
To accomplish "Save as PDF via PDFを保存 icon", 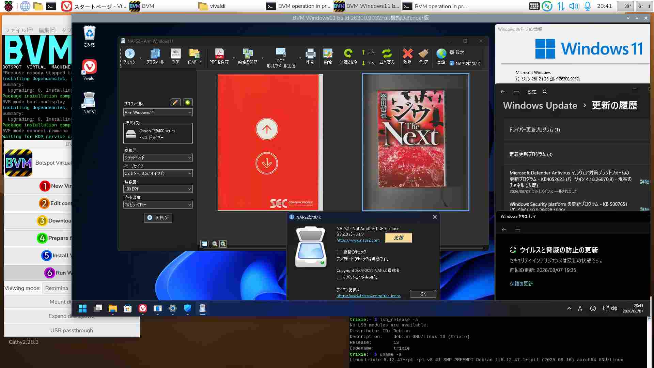I will [219, 56].
